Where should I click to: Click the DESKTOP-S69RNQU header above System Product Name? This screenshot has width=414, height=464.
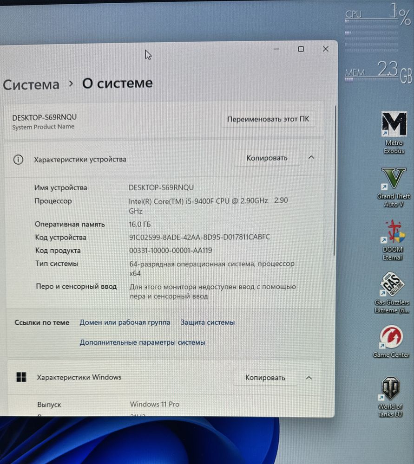(45, 117)
